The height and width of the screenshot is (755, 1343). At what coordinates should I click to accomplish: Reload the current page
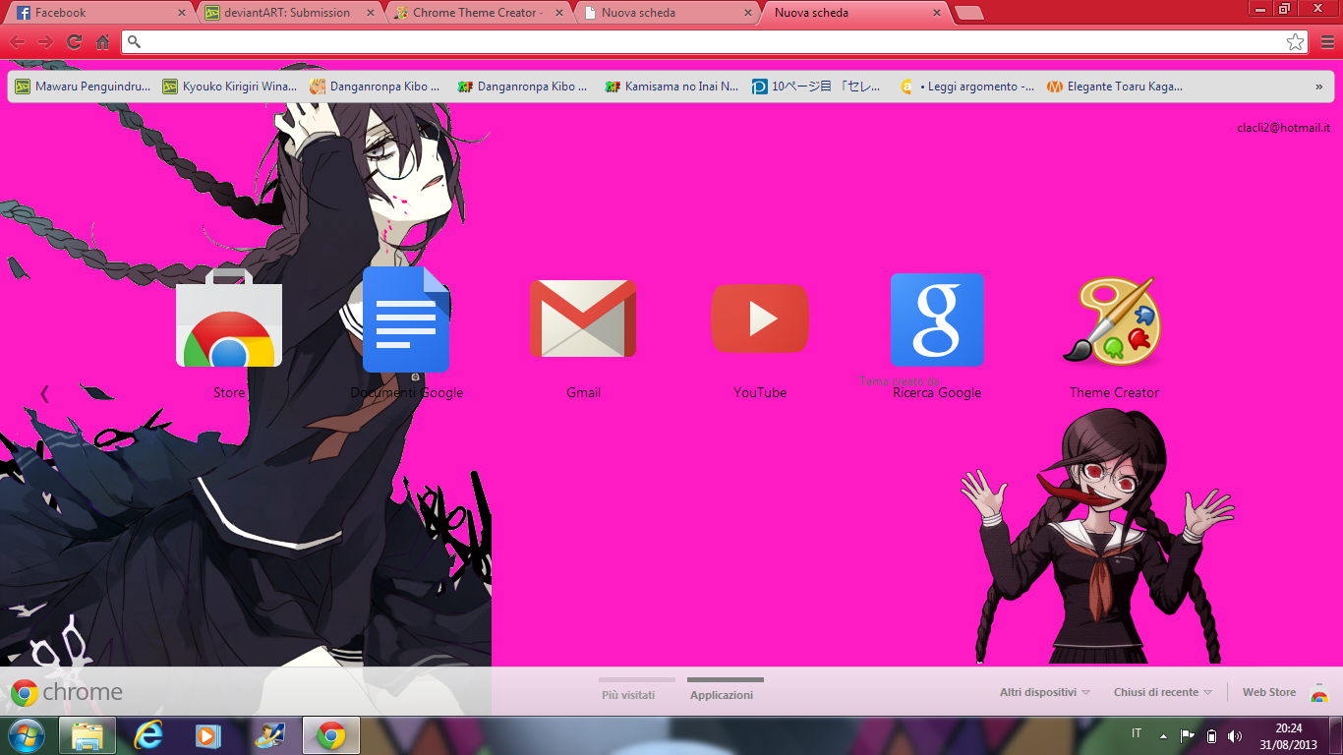(x=72, y=42)
